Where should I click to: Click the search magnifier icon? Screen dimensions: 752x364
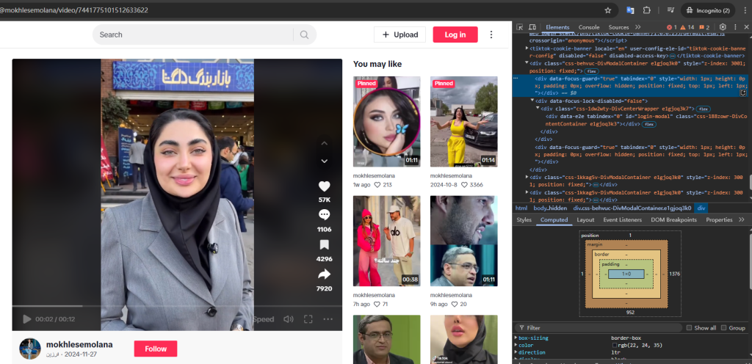click(303, 34)
